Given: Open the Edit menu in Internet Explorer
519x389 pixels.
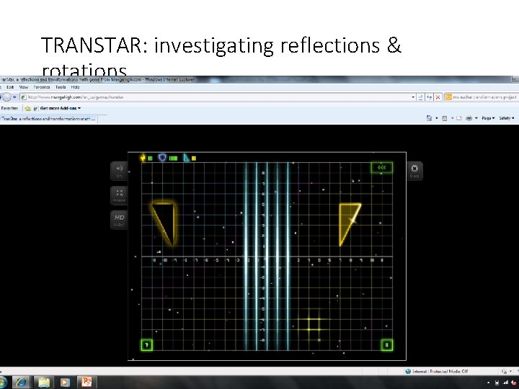Looking at the screenshot, I should pyautogui.click(x=10, y=87).
